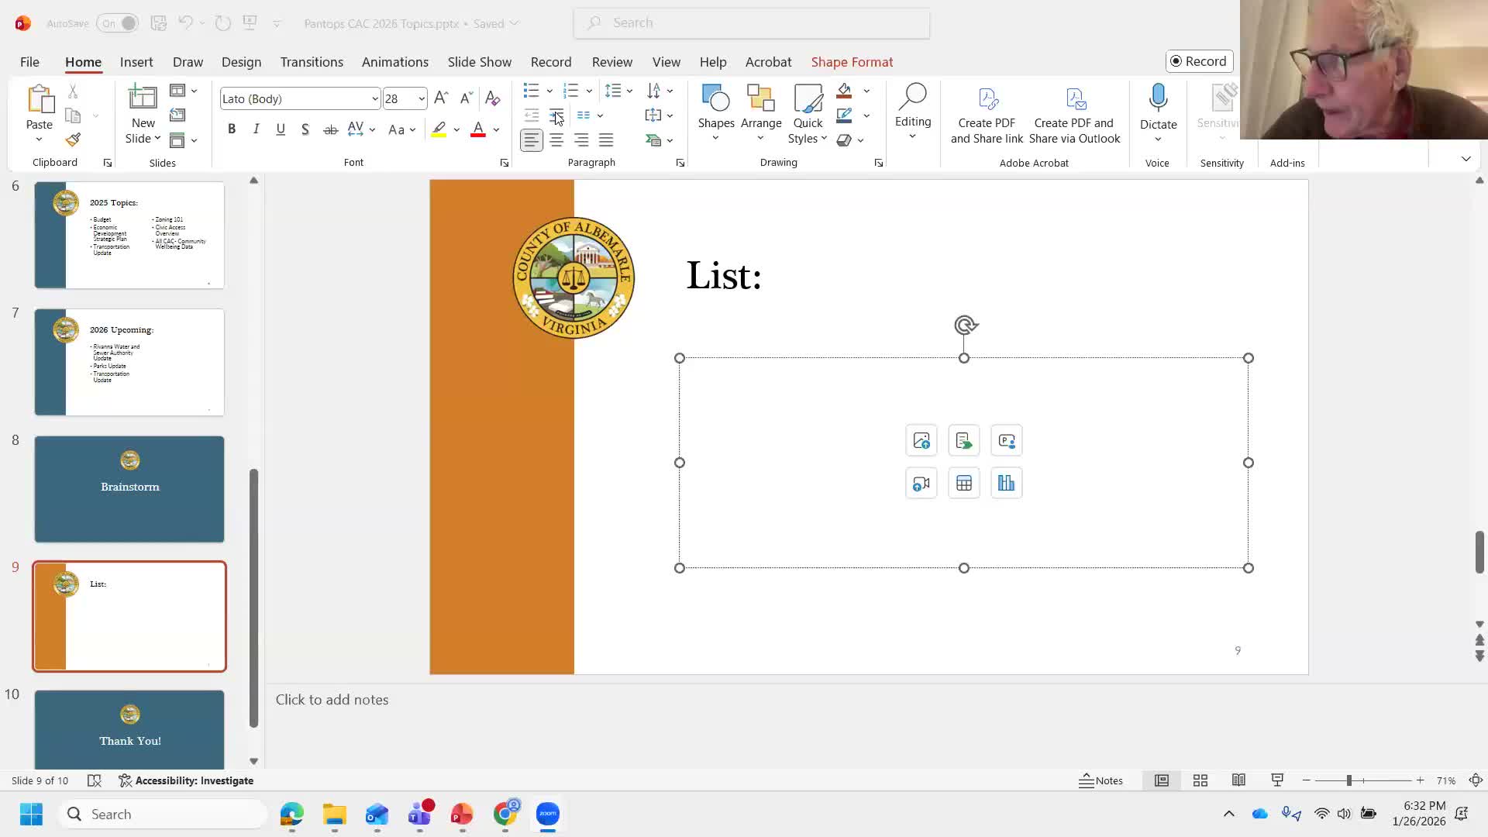This screenshot has width=1488, height=837.
Task: Click Accessibility: Investigate in status bar
Action: tap(186, 780)
